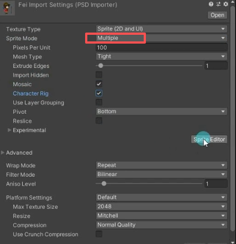Viewport: 236px width, 244px height.
Task: Toggle the Character Rig checkbox
Action: tap(99, 93)
